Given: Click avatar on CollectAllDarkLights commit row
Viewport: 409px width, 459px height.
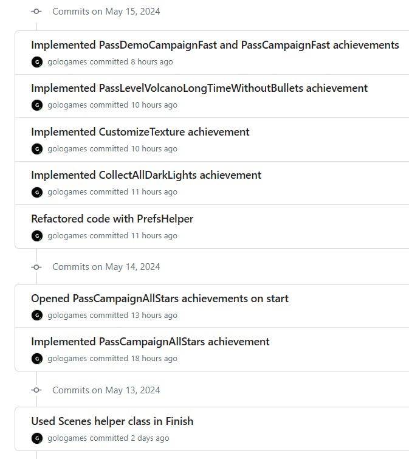Looking at the screenshot, I should click(x=37, y=192).
